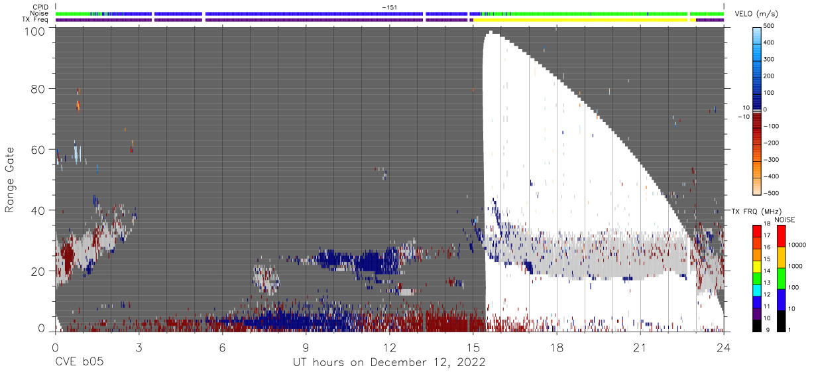
Task: Click the yellow segment of the TX Freq bar
Action: 580,20
